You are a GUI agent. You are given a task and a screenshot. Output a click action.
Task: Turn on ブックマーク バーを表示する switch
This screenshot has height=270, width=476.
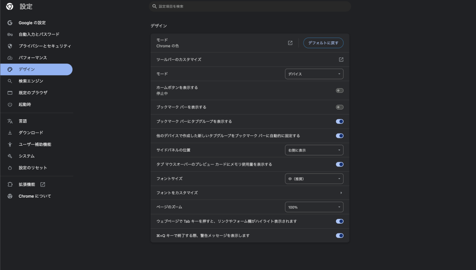coord(339,107)
